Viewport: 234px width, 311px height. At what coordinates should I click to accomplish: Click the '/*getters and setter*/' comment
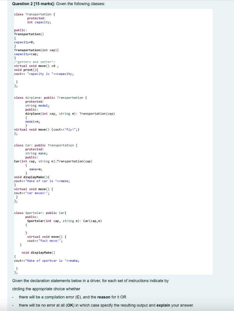[35, 62]
